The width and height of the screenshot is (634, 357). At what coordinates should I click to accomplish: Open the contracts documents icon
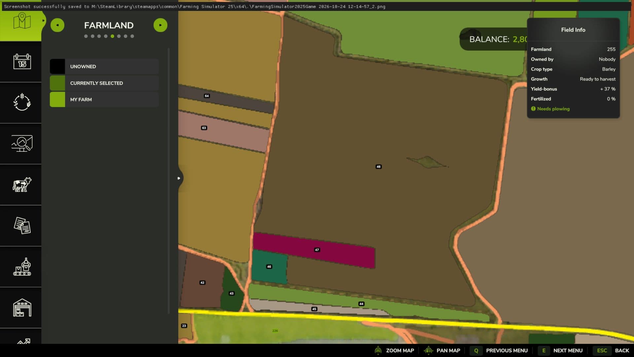[22, 225]
